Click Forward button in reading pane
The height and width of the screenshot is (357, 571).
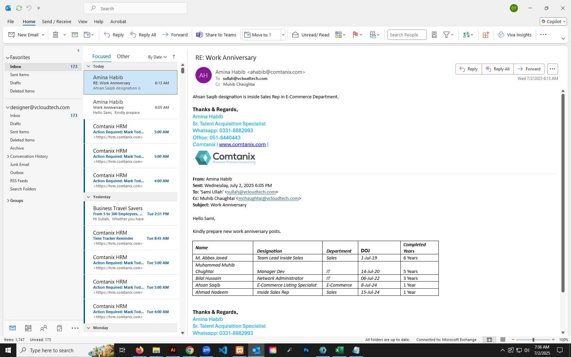click(529, 69)
